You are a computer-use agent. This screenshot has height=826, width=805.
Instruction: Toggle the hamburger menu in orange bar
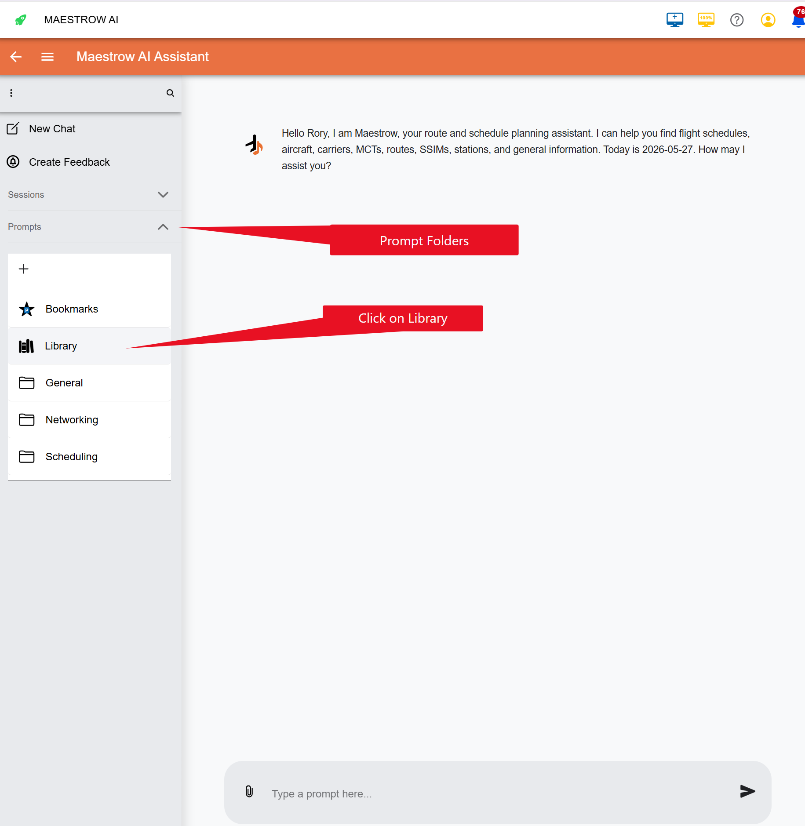[x=47, y=57]
